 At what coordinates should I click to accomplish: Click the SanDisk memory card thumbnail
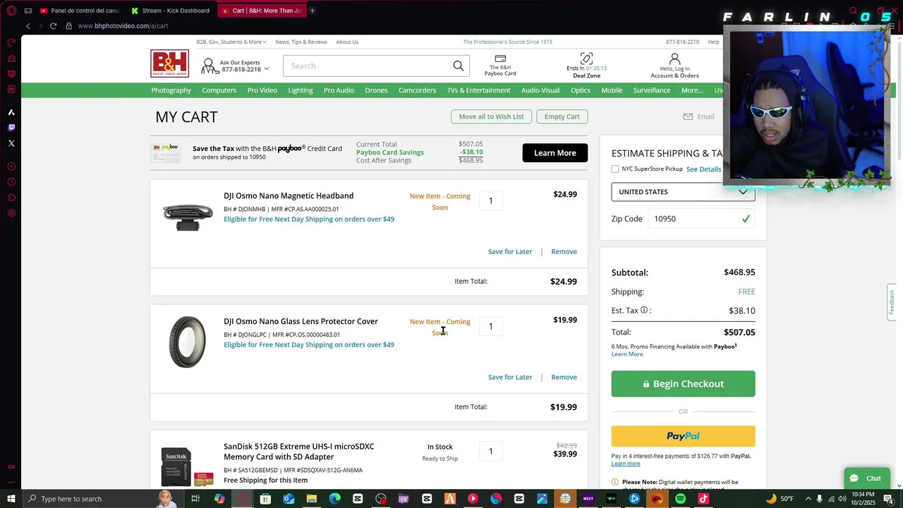[x=187, y=466]
